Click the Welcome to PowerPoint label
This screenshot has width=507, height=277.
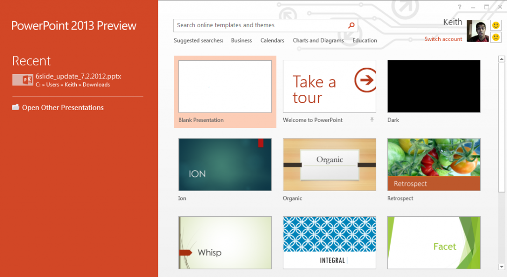pyautogui.click(x=313, y=120)
